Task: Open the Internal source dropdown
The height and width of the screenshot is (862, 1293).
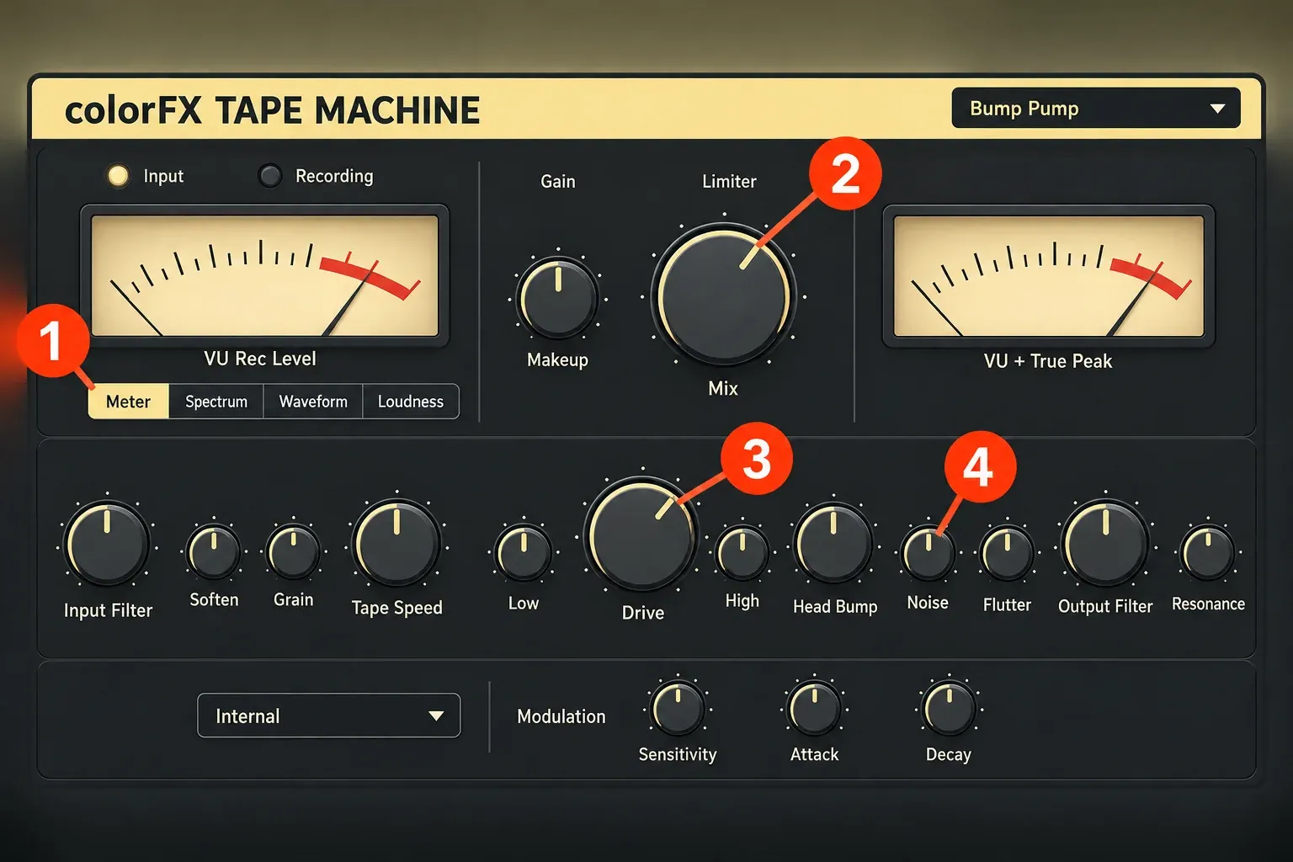Action: pyautogui.click(x=328, y=716)
